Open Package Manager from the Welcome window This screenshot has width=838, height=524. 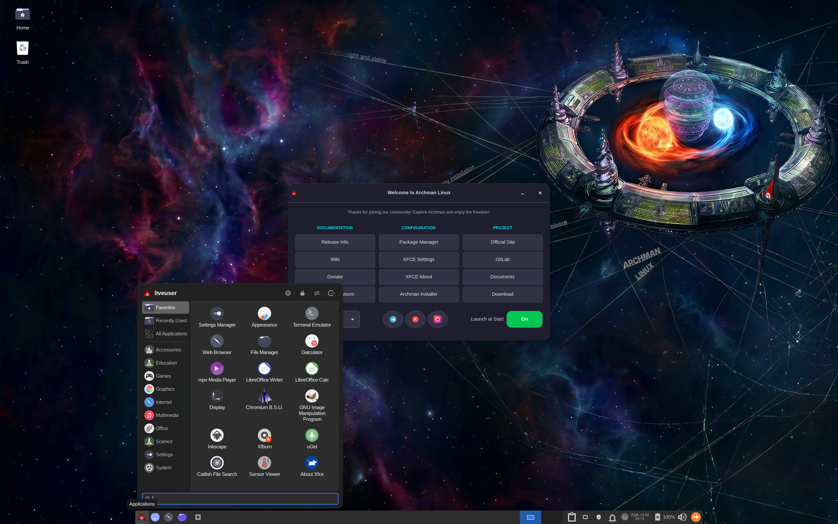(x=419, y=242)
